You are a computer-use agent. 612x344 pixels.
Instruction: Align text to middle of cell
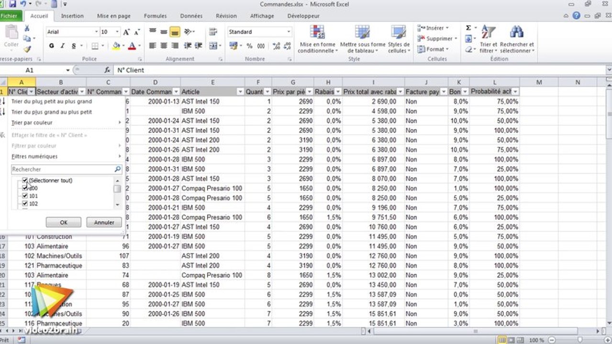click(164, 32)
